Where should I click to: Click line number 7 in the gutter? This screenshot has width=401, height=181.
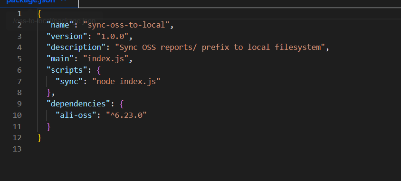point(19,81)
